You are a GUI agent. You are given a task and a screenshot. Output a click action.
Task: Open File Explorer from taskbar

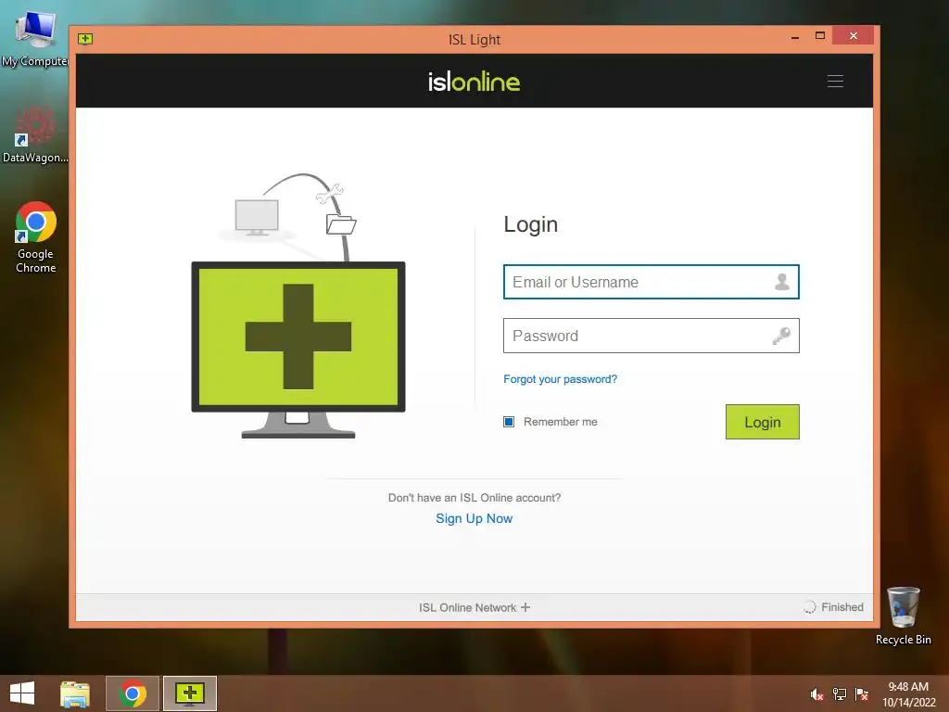click(75, 693)
